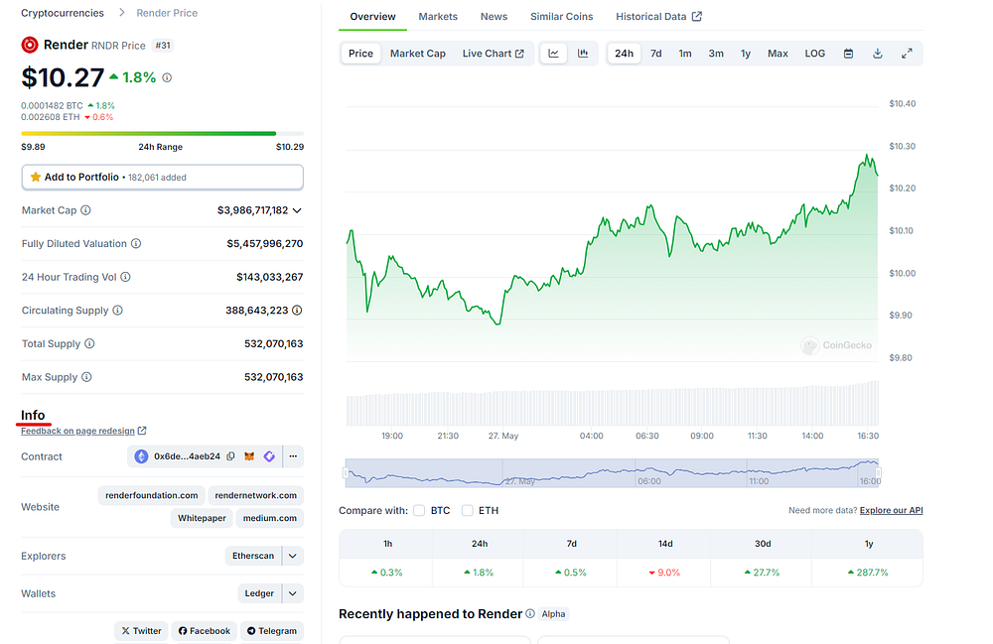Image resolution: width=993 pixels, height=644 pixels.
Task: Open the Similar Coins tab
Action: 561,17
